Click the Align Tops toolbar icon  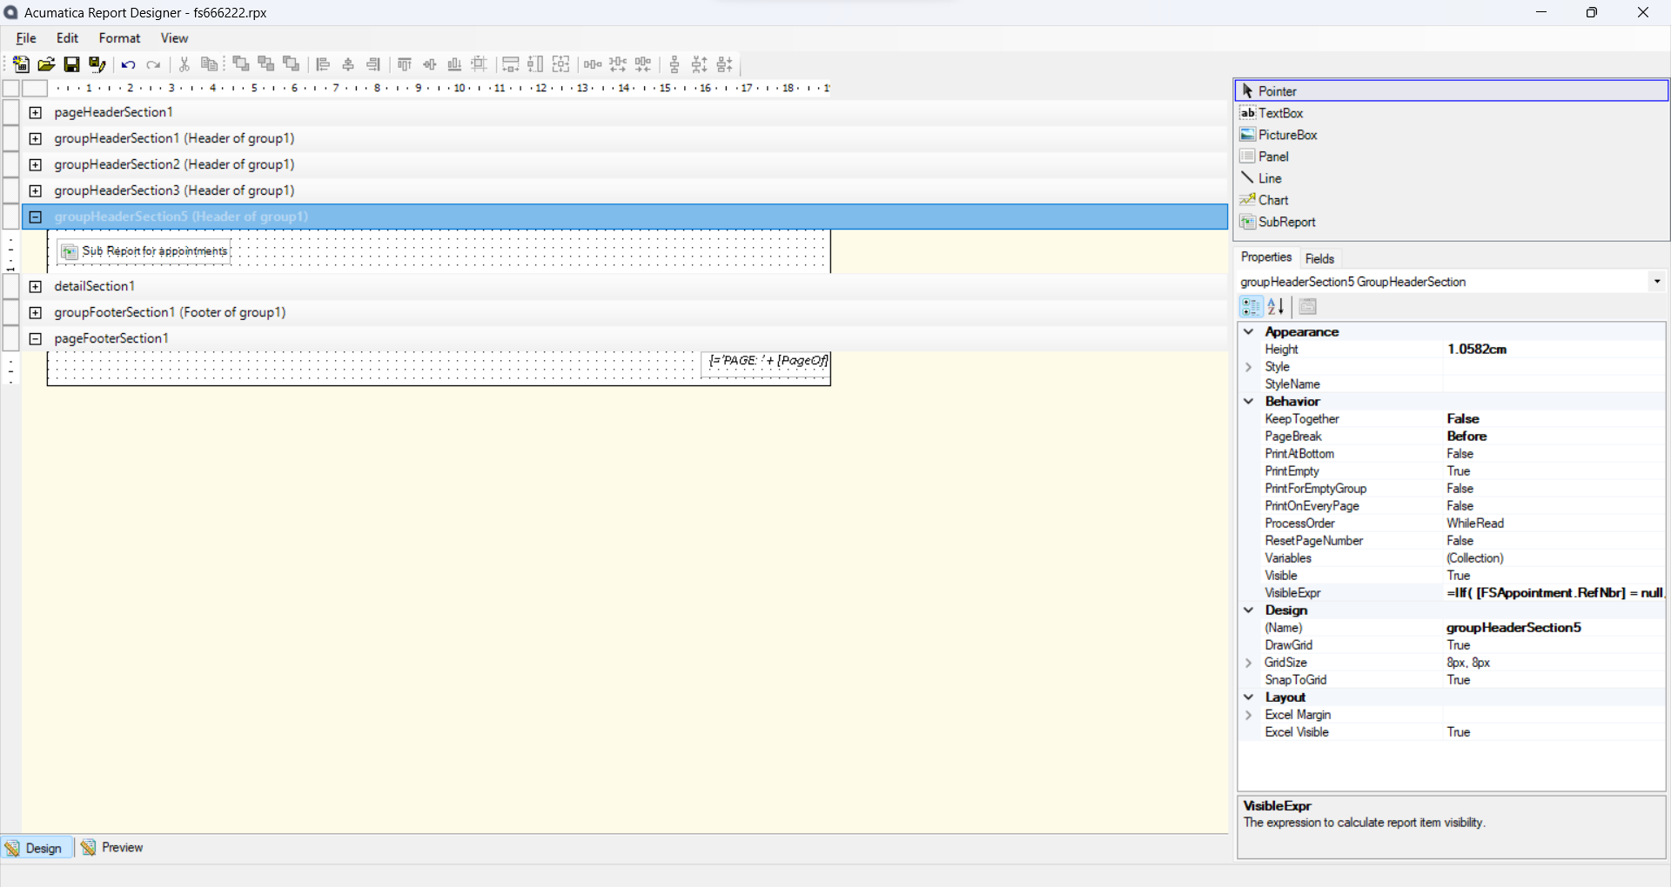click(405, 64)
